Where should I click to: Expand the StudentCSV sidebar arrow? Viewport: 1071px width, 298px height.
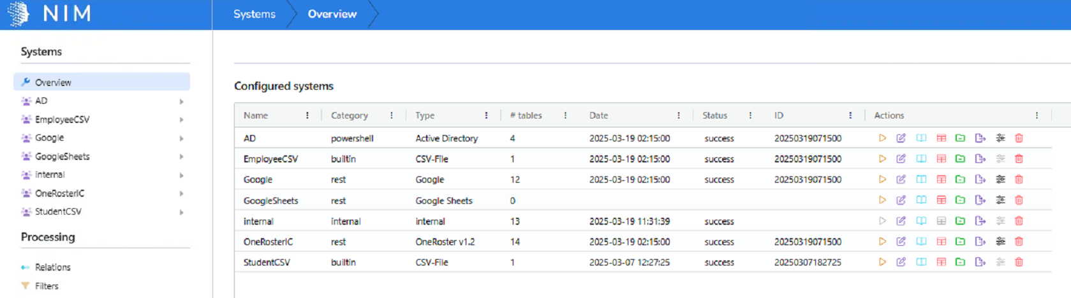(x=182, y=212)
